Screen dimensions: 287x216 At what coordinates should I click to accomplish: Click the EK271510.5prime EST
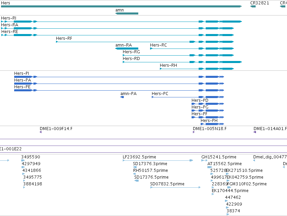pyautogui.click(x=228, y=174)
